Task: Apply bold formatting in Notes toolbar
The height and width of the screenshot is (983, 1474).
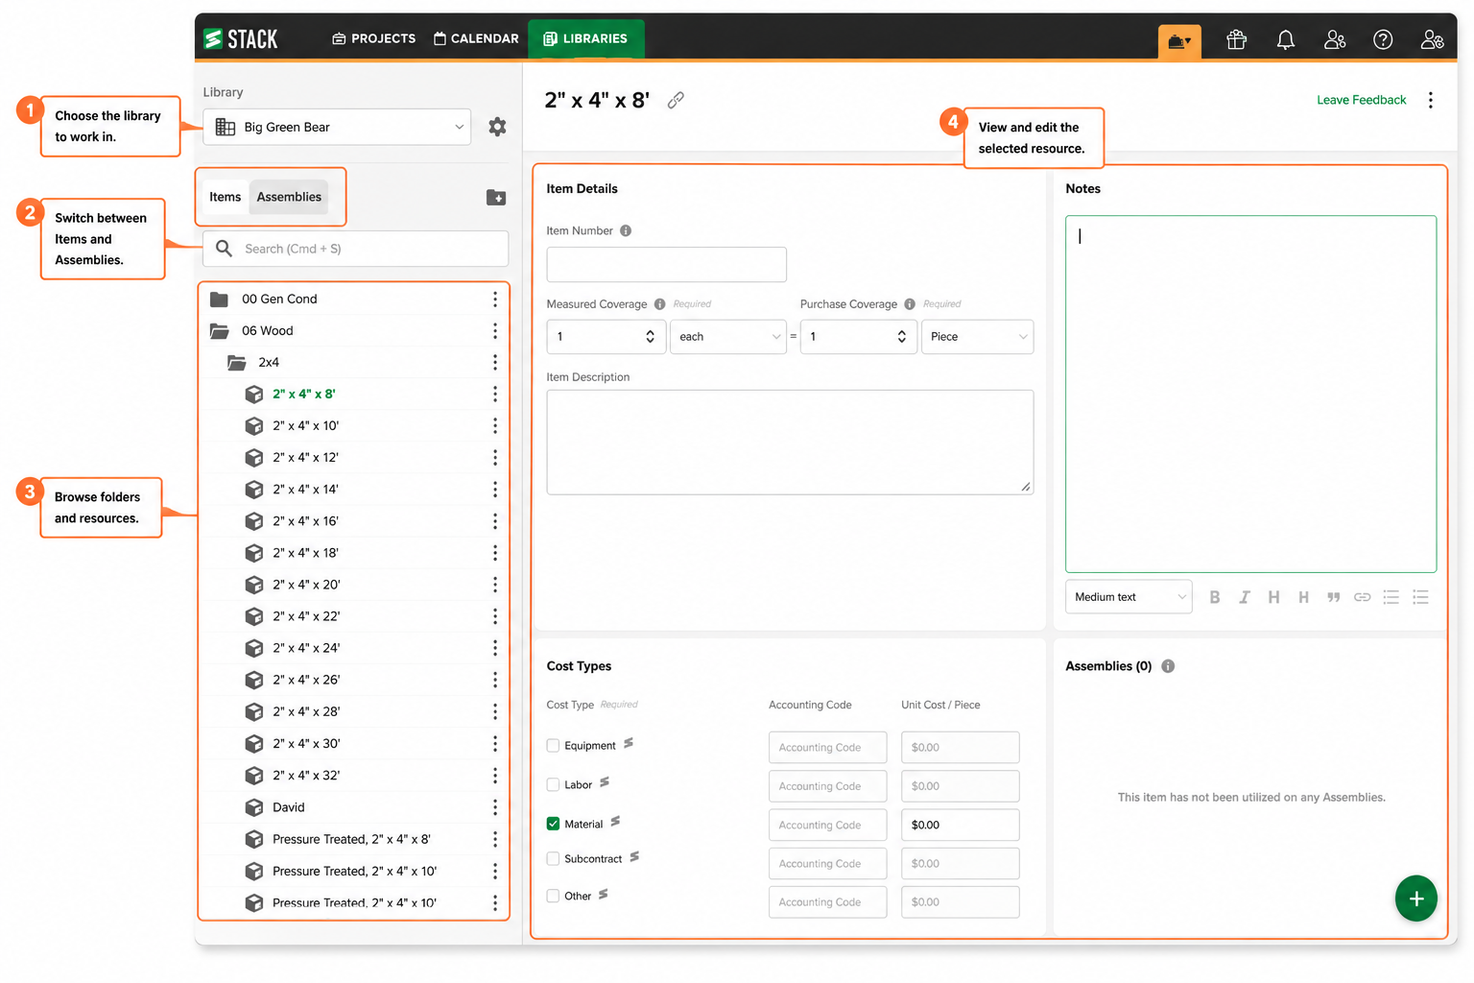Action: click(x=1215, y=597)
